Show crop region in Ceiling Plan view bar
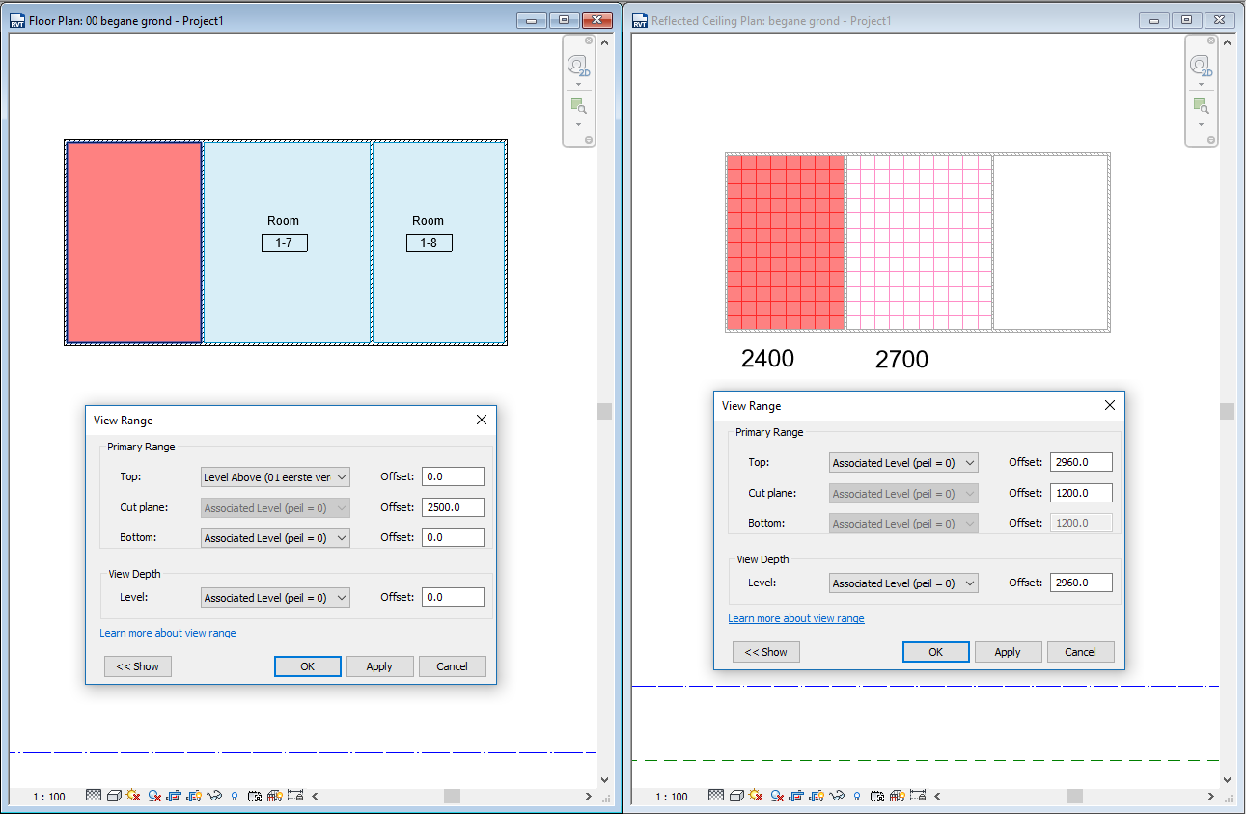 (x=817, y=796)
